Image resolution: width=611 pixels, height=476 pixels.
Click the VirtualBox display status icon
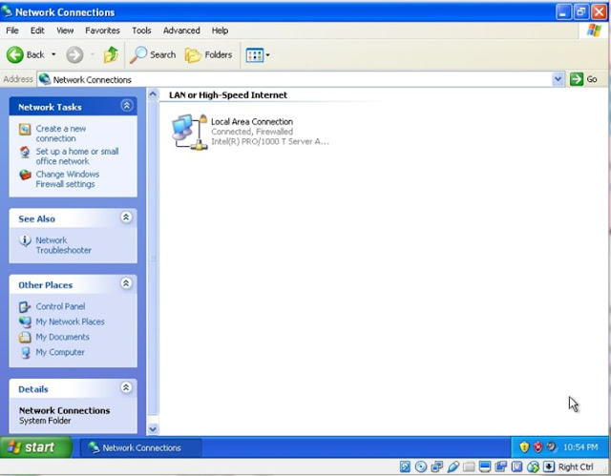point(485,466)
